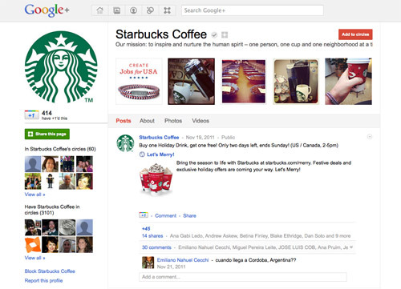Screen dimensions: 401x289
Task: Open the post options dropdown circle
Action: coord(370,137)
